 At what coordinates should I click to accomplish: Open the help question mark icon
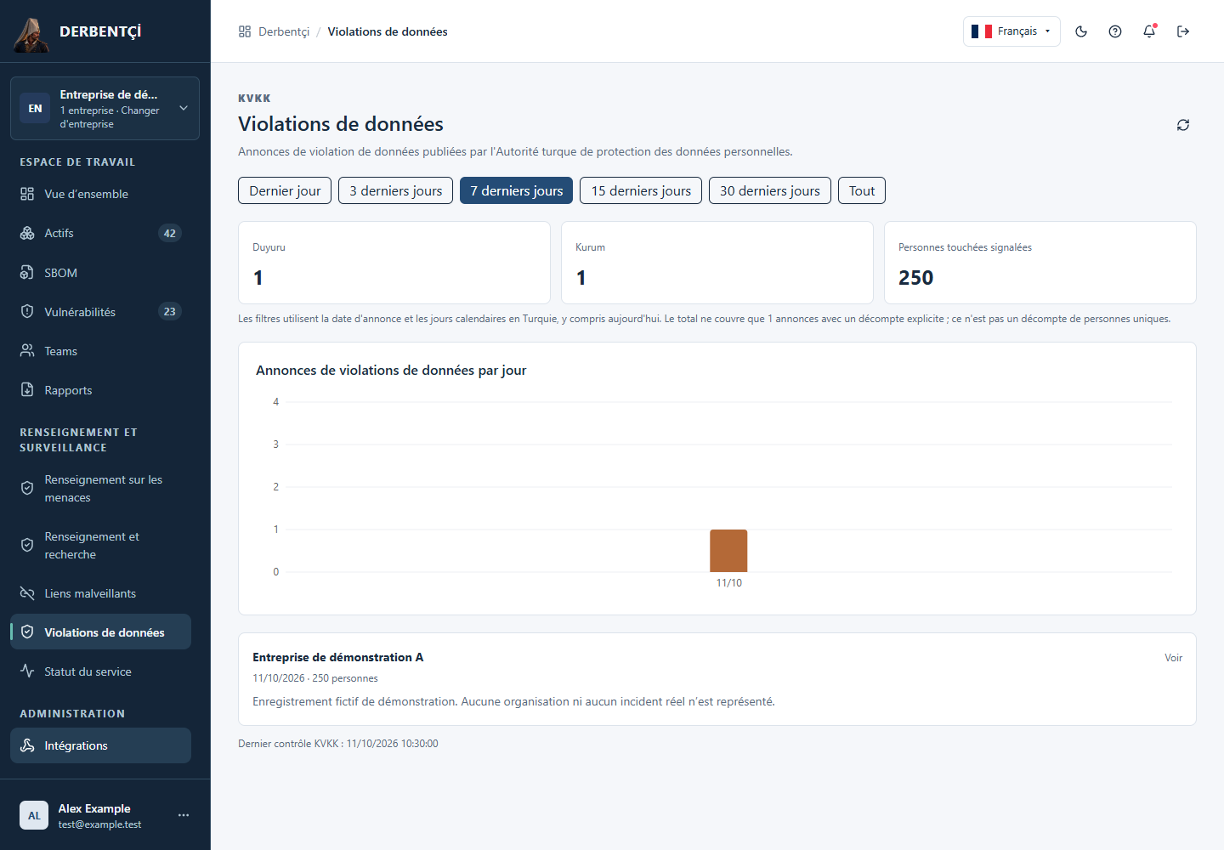[1115, 31]
